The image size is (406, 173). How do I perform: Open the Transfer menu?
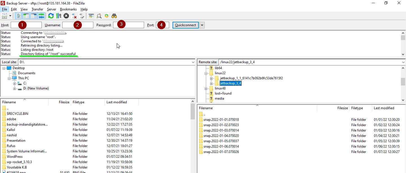[37, 9]
